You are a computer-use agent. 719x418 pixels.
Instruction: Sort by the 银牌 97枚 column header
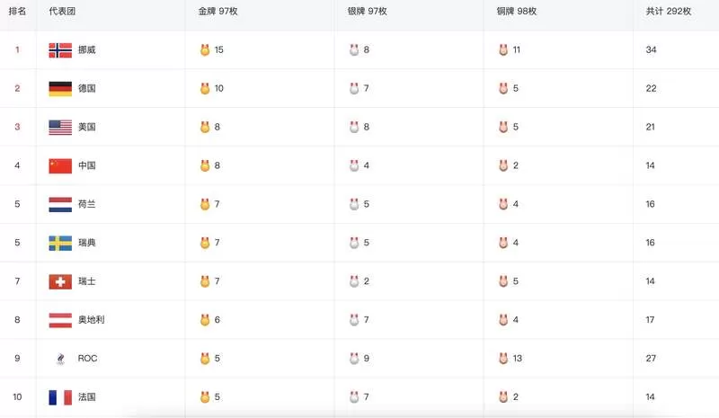coord(367,11)
